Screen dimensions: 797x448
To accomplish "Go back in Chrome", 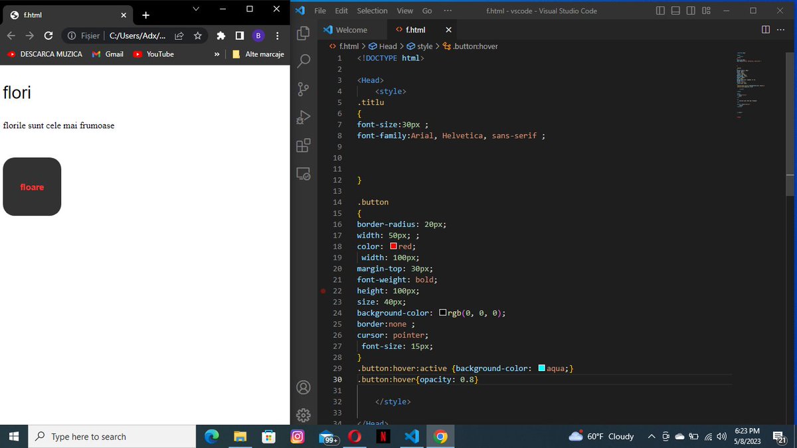I will click(x=11, y=36).
